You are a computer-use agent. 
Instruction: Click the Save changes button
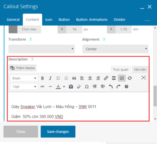pos(58,132)
